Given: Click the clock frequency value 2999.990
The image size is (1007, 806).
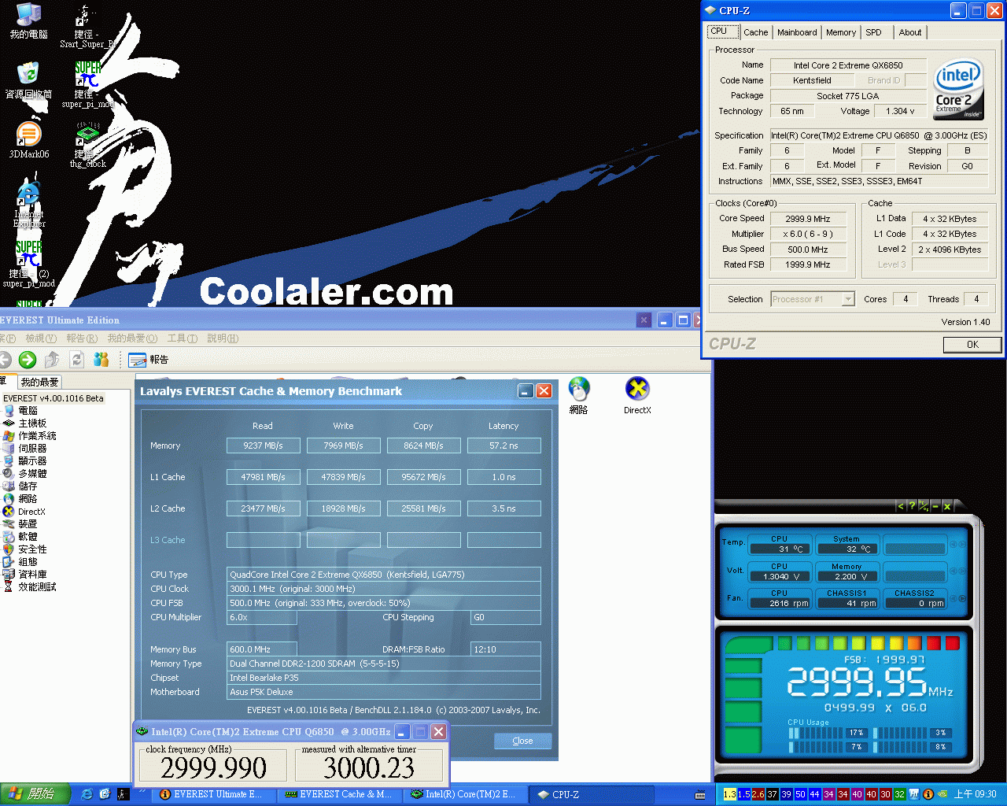Looking at the screenshot, I should coord(214,767).
